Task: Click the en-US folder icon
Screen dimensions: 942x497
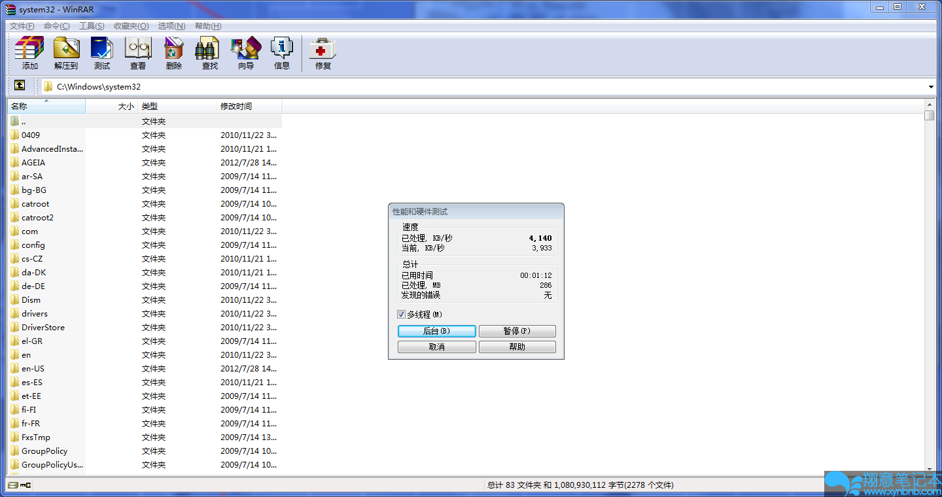Action: (x=15, y=368)
